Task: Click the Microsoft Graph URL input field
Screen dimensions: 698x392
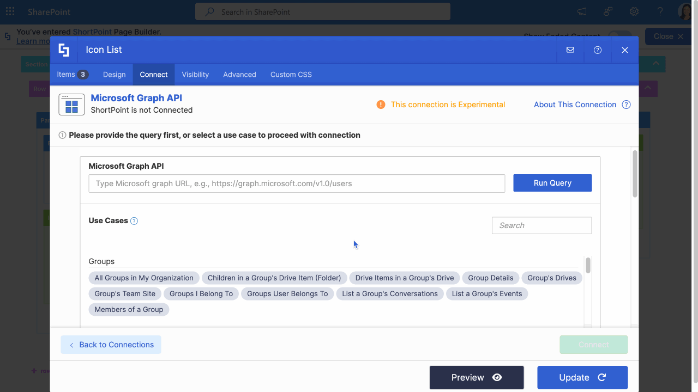Action: (297, 183)
